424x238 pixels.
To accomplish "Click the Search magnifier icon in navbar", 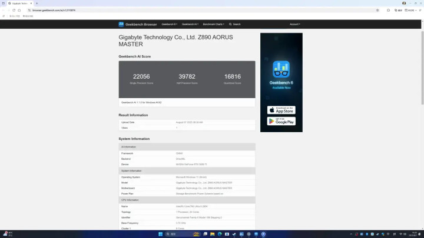I will tap(230, 24).
